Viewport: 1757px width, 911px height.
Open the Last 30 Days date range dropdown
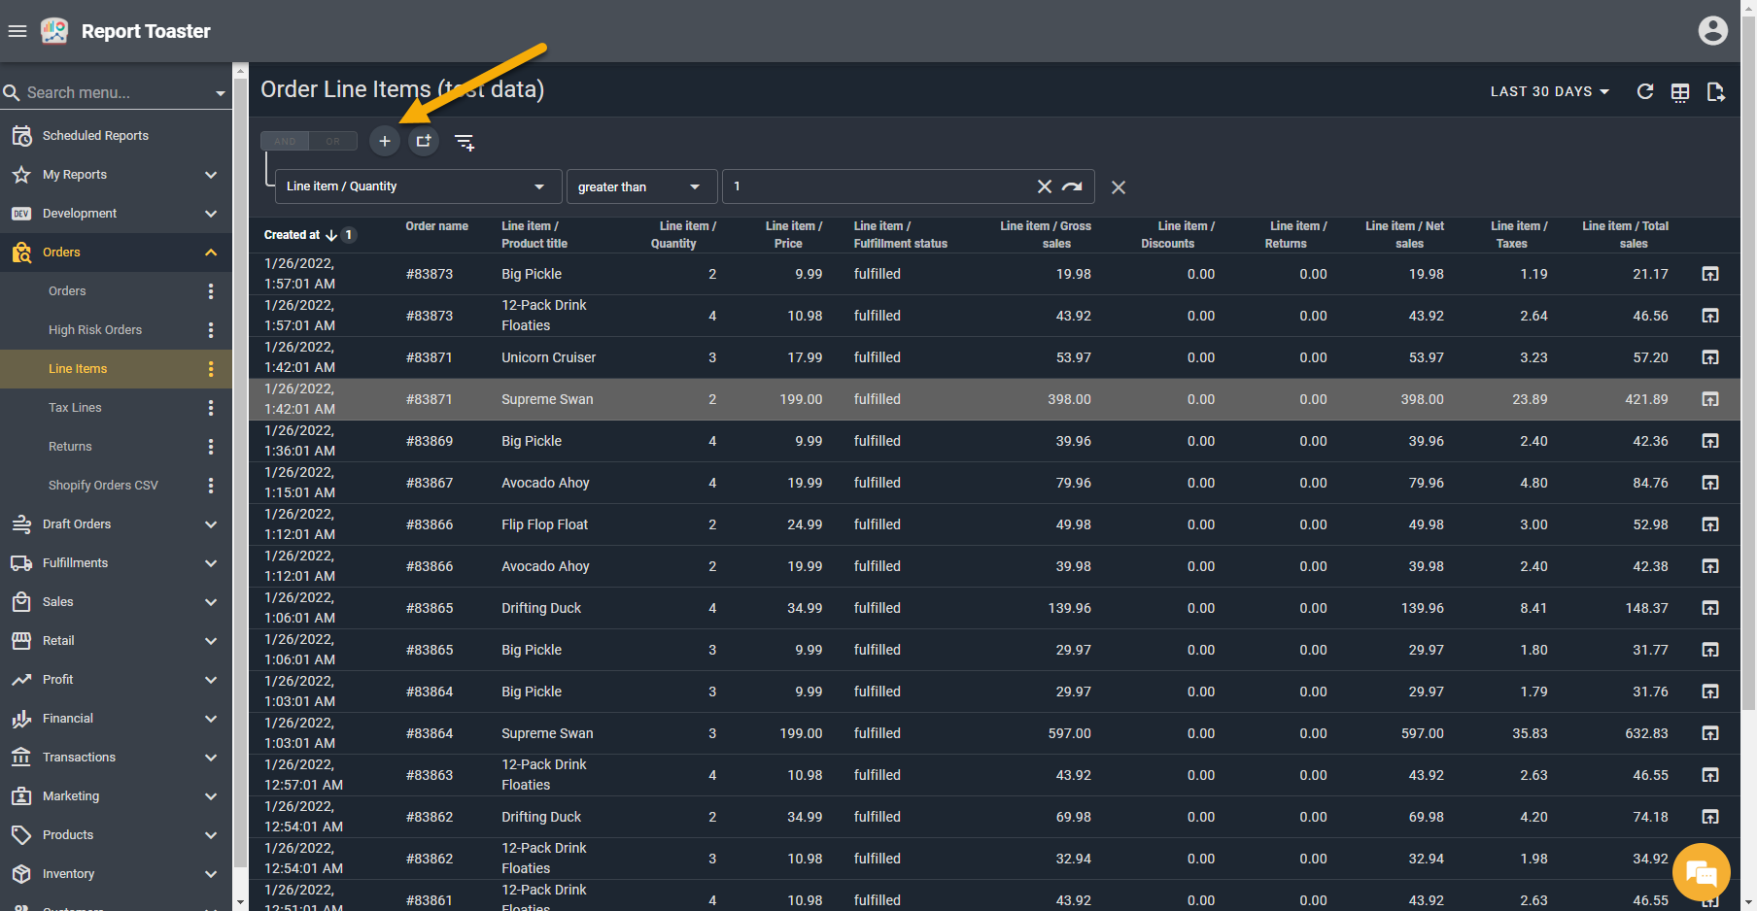pyautogui.click(x=1549, y=91)
